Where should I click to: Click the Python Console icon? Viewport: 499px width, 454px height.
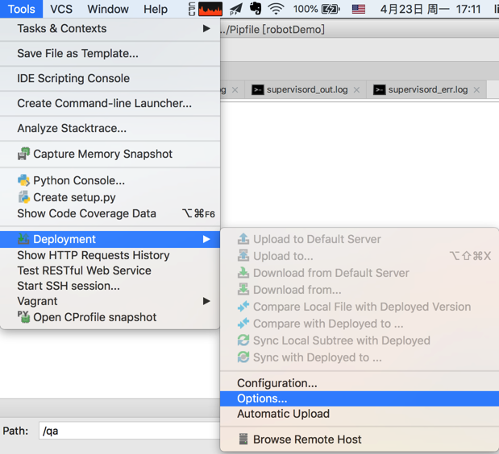23,180
